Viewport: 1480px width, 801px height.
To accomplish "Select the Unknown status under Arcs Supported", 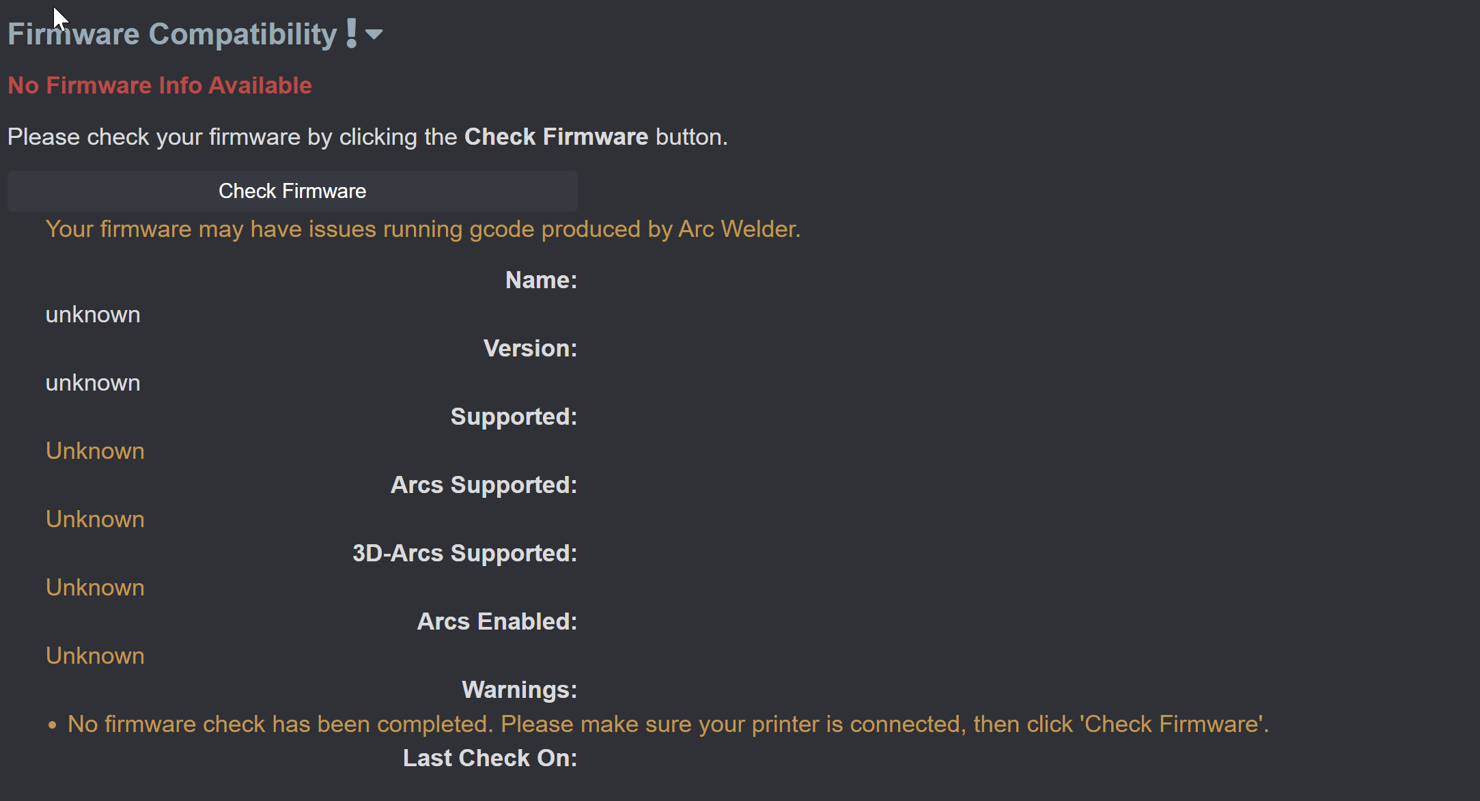I will click(x=94, y=519).
